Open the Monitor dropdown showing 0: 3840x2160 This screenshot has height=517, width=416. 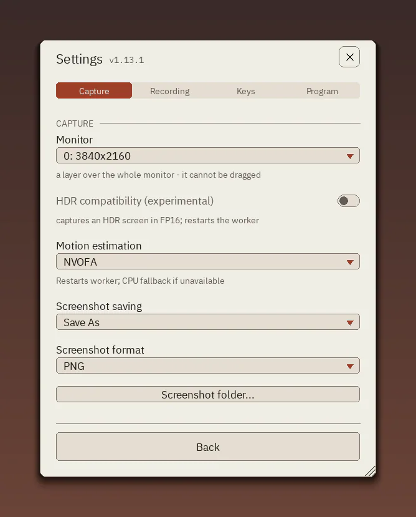tap(208, 156)
